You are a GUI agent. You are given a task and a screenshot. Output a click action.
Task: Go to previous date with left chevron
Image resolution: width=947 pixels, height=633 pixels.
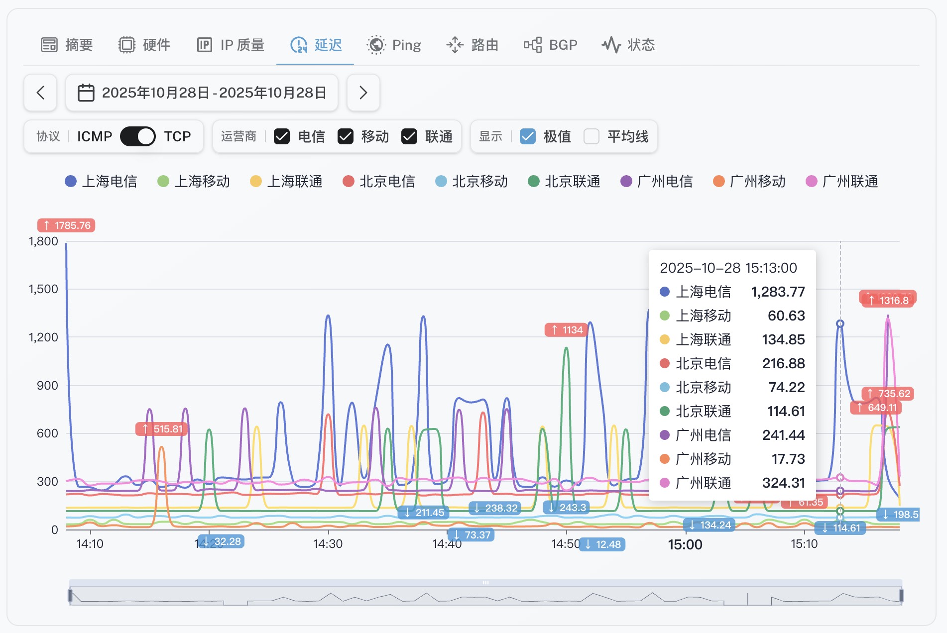[x=40, y=93]
